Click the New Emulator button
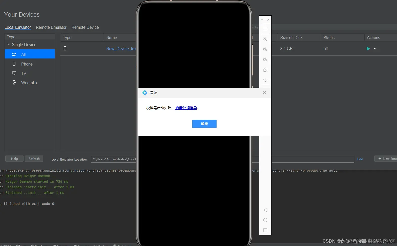 (386, 159)
